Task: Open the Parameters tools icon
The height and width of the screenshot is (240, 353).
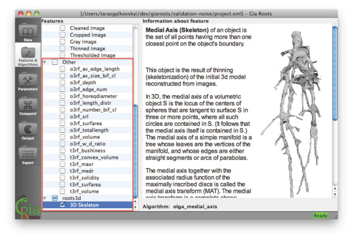Action: 28,80
